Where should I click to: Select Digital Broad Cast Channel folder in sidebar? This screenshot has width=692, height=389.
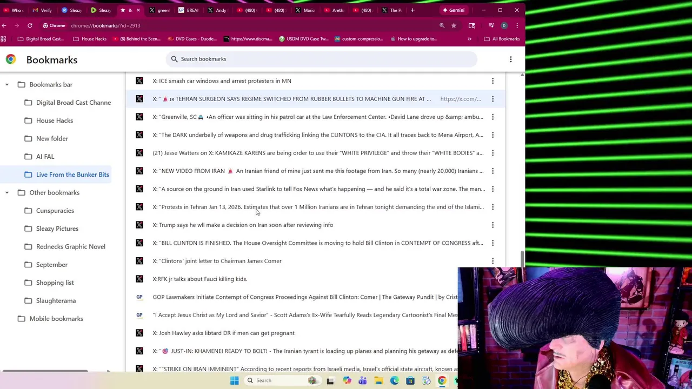[x=68, y=103]
